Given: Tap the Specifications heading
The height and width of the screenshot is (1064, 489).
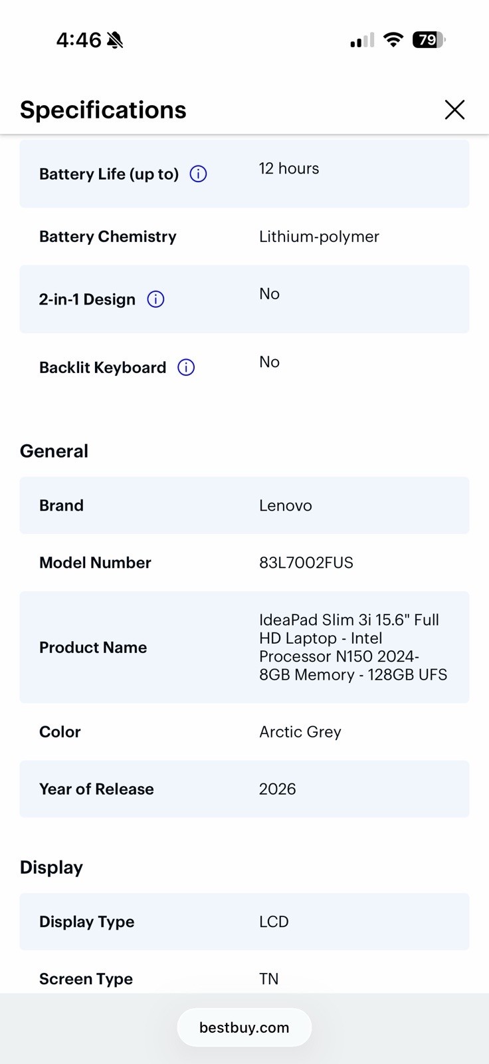Looking at the screenshot, I should [x=103, y=110].
